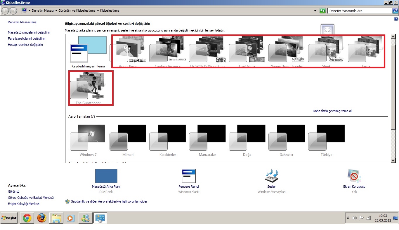Show hidden tray icons arrow
Viewport: 399px width, 230px height.
[348, 218]
